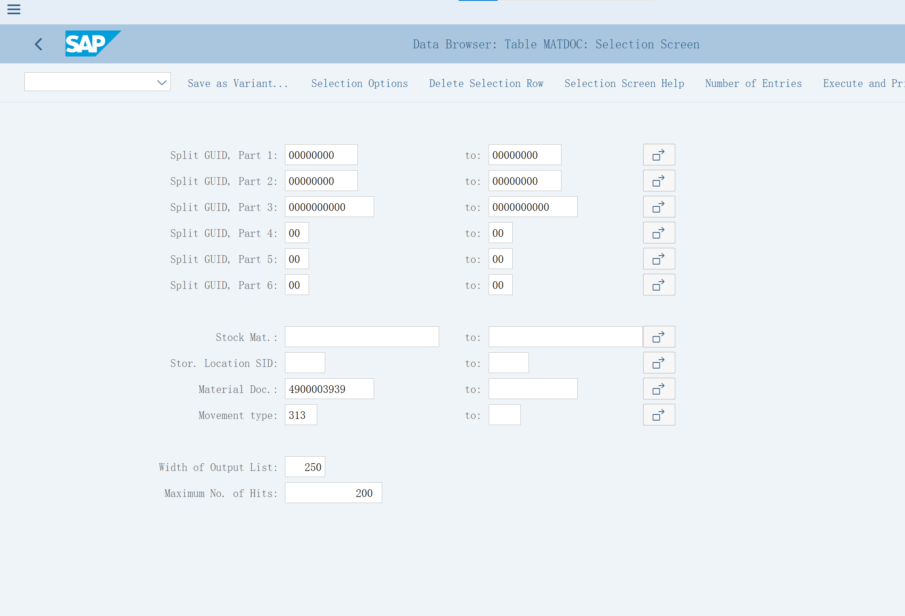Click the Movement type input field
This screenshot has width=905, height=616.
point(300,415)
